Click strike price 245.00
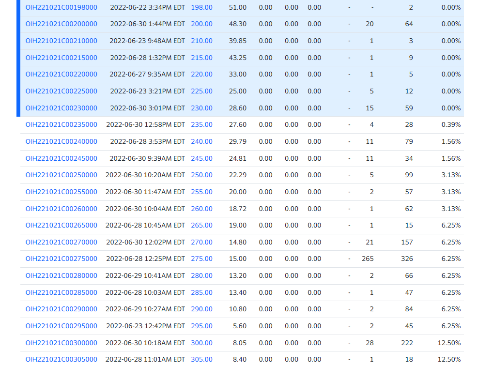 202,158
